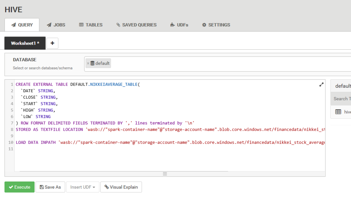Open the QUERY tab
This screenshot has width=351, height=197.
click(22, 25)
